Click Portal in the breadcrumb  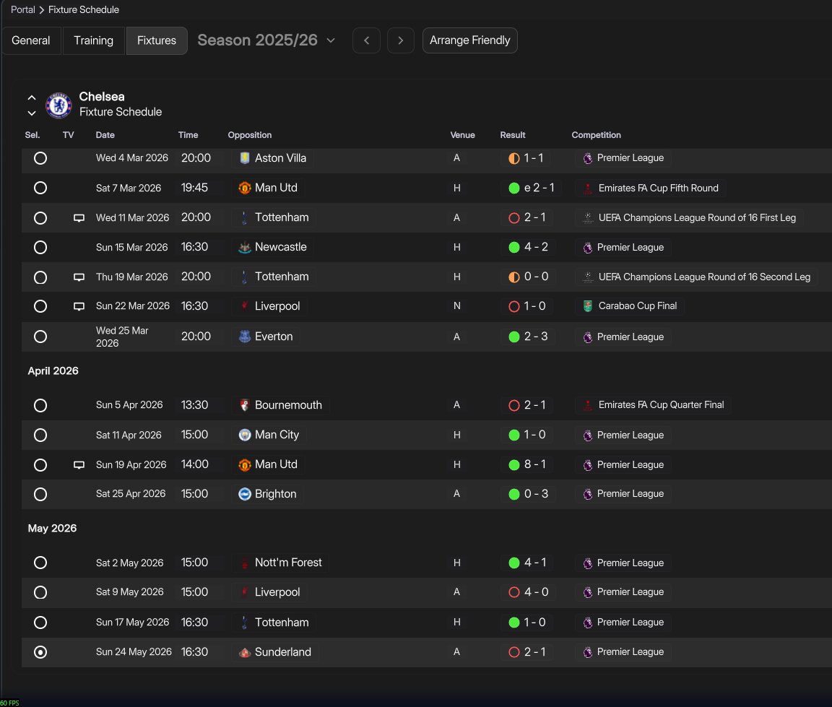(x=23, y=9)
